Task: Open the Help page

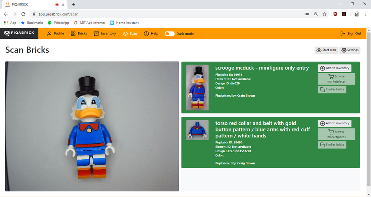Action: click(151, 34)
